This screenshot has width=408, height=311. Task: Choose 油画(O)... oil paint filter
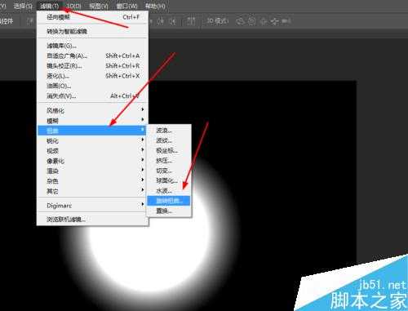point(93,86)
